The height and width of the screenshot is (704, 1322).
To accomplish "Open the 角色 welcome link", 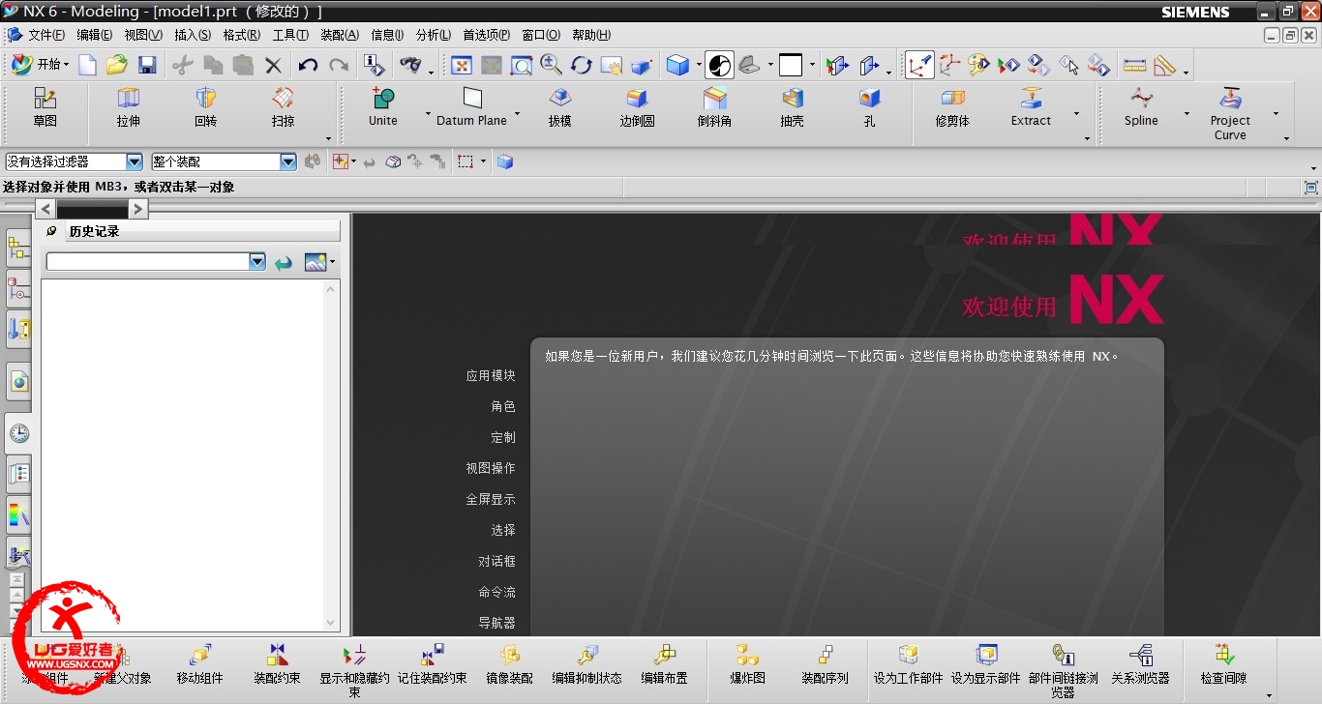I will [x=503, y=407].
